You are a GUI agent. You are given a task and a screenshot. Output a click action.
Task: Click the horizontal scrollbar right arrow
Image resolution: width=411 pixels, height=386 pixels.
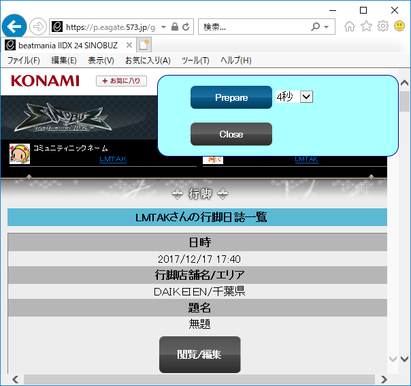tap(384, 379)
